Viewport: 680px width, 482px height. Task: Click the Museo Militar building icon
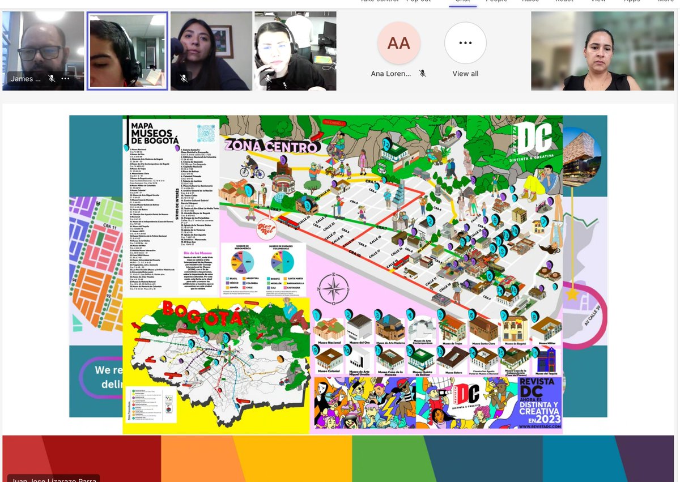pyautogui.click(x=545, y=329)
